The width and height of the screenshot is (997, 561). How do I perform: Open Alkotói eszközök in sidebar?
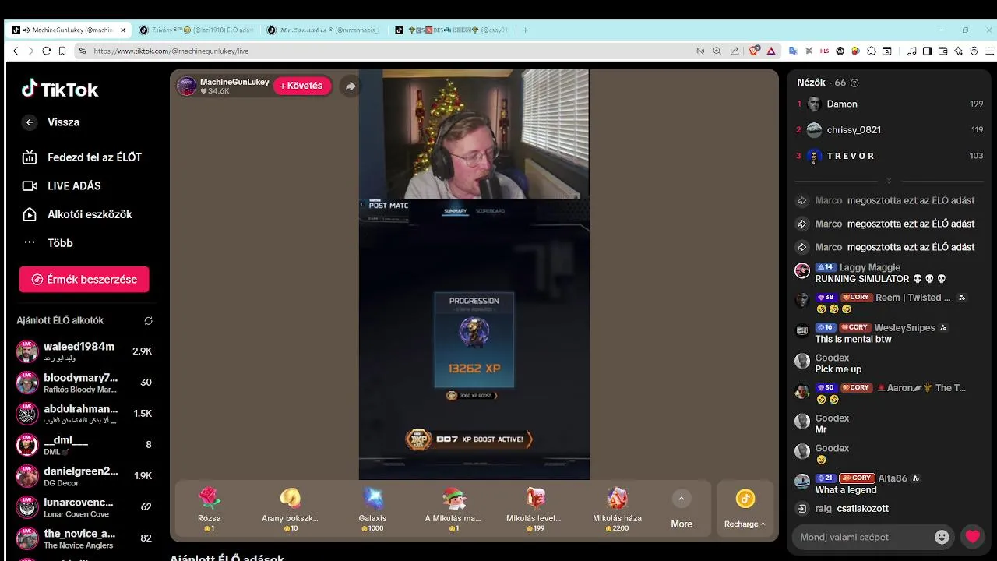click(77, 214)
